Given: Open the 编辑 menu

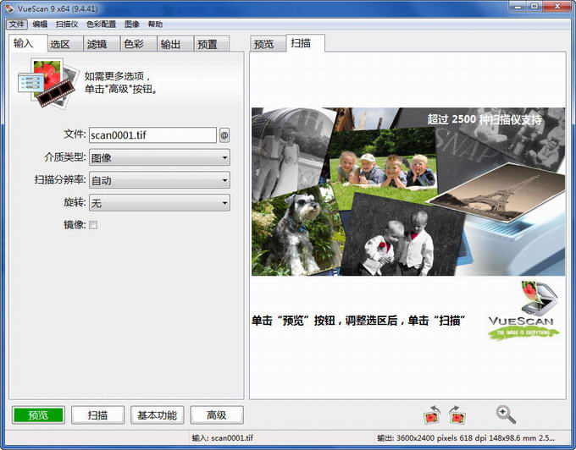Looking at the screenshot, I should (40, 25).
